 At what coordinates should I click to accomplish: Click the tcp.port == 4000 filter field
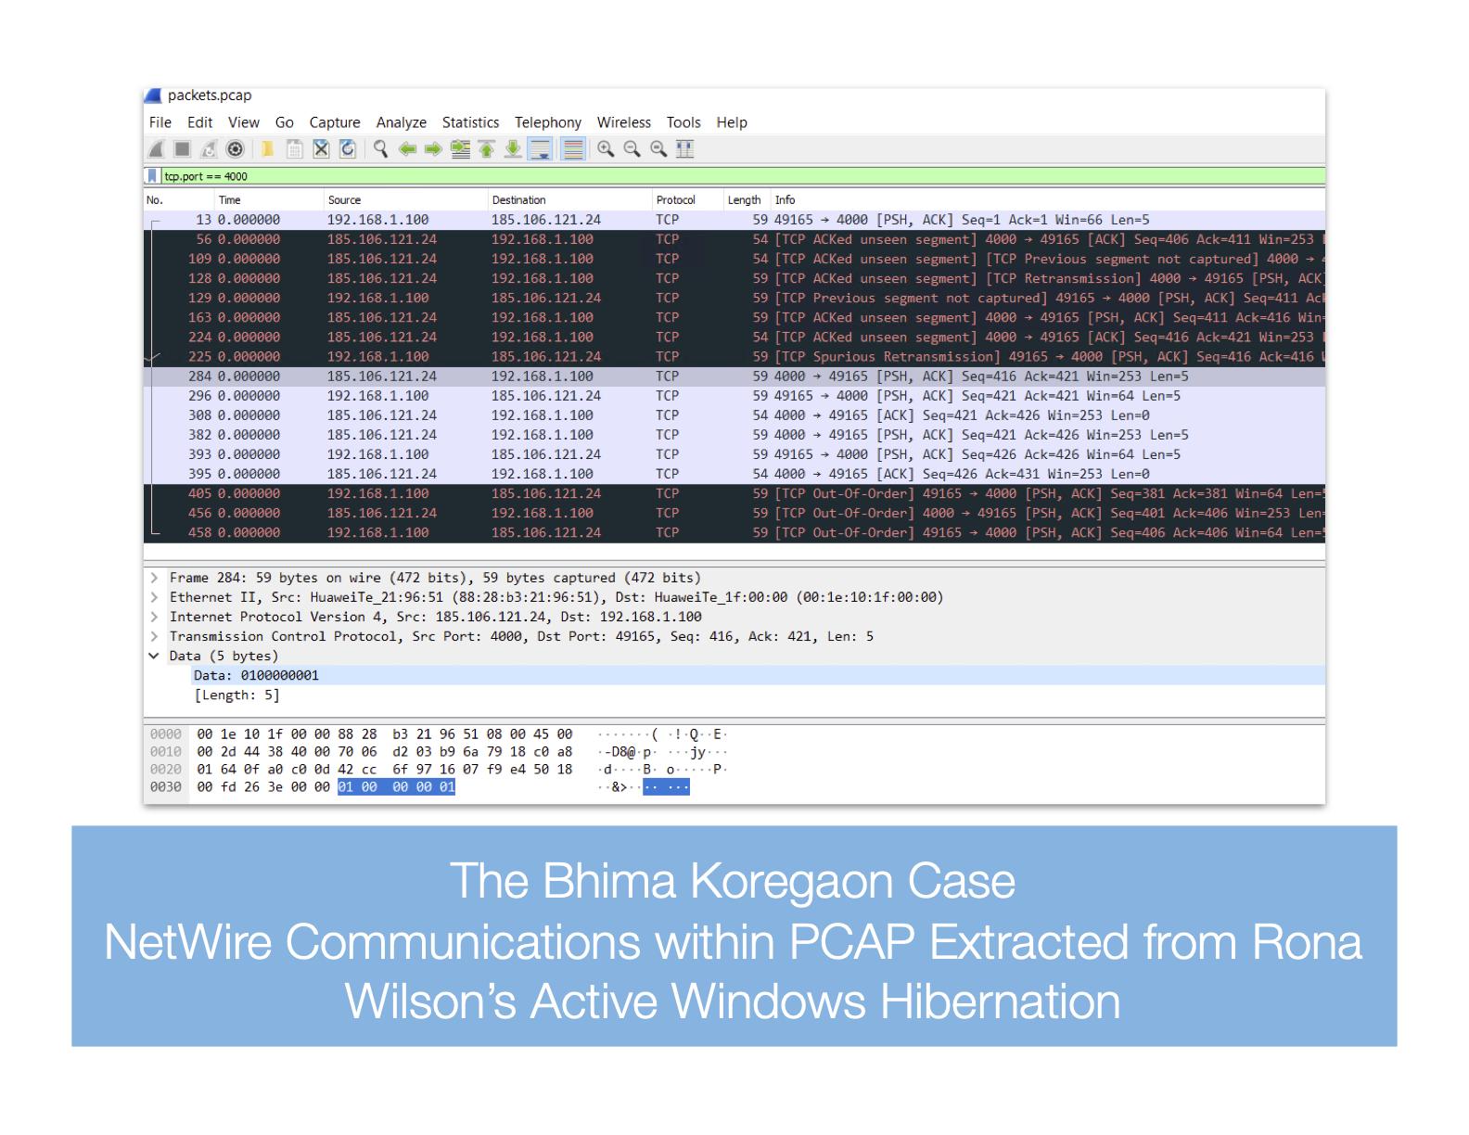click(x=742, y=176)
